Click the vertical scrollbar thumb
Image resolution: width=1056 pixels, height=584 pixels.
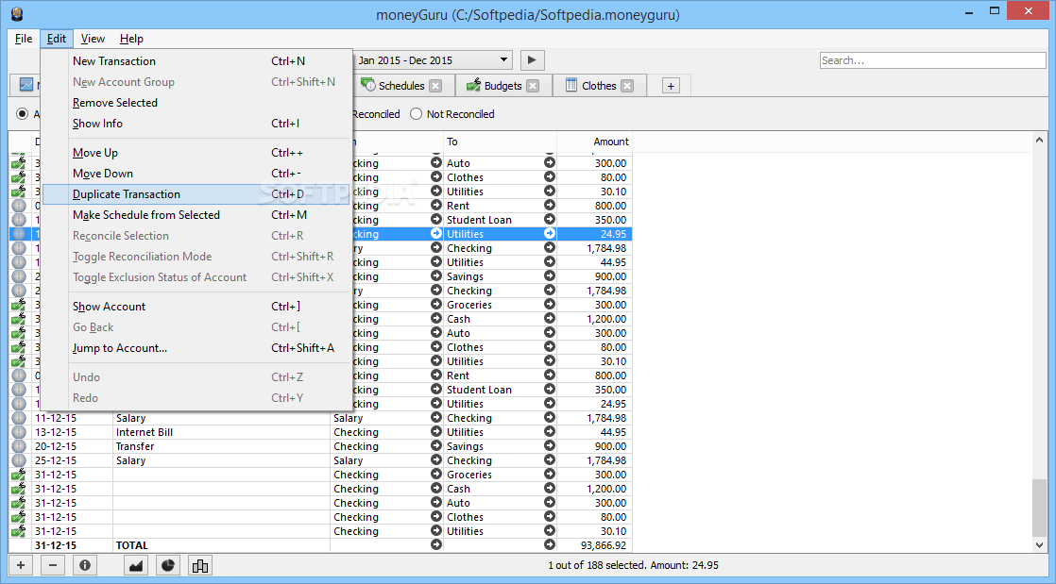[x=1039, y=508]
